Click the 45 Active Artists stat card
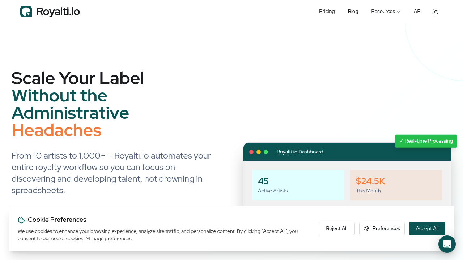 pyautogui.click(x=298, y=185)
